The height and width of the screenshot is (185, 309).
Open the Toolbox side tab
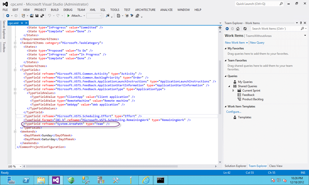[x=4, y=47]
